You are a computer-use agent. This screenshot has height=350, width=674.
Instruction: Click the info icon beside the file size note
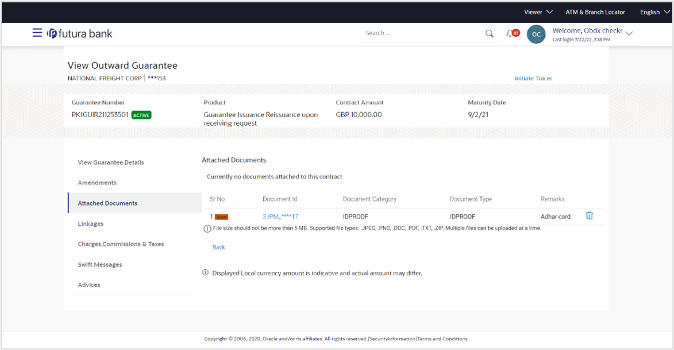206,229
